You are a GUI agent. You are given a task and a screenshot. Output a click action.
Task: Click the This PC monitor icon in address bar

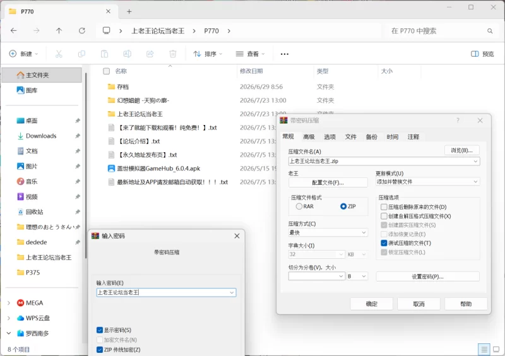tap(106, 30)
